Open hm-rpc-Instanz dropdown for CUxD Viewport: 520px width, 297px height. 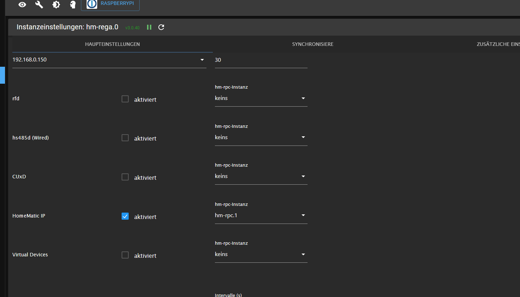[x=261, y=176]
